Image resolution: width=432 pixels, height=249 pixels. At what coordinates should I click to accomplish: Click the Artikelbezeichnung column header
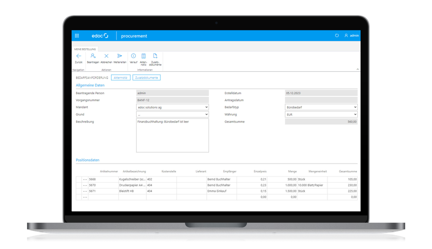pos(134,172)
